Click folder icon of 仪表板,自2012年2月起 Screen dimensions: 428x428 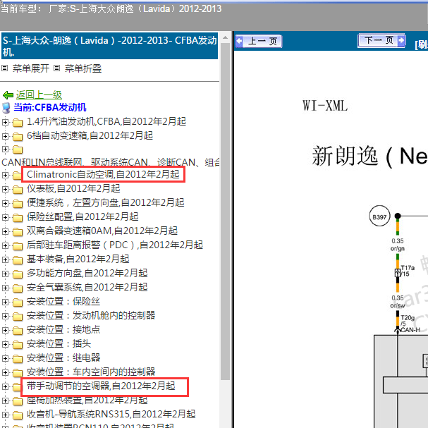coord(18,190)
